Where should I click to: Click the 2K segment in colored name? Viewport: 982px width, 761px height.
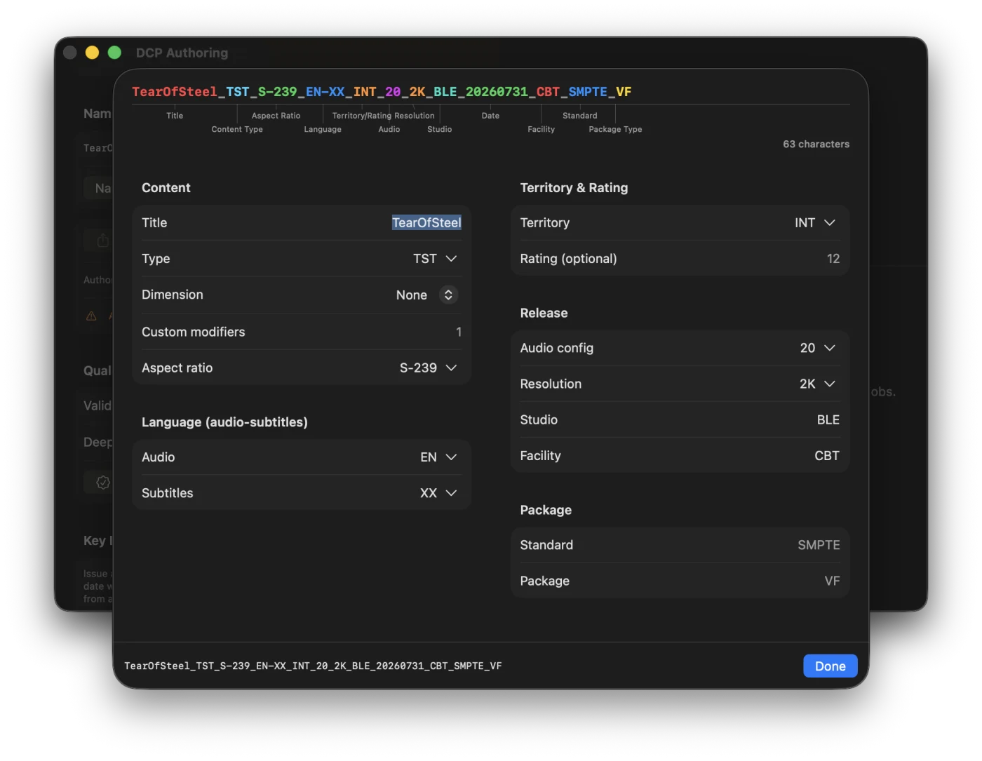417,92
